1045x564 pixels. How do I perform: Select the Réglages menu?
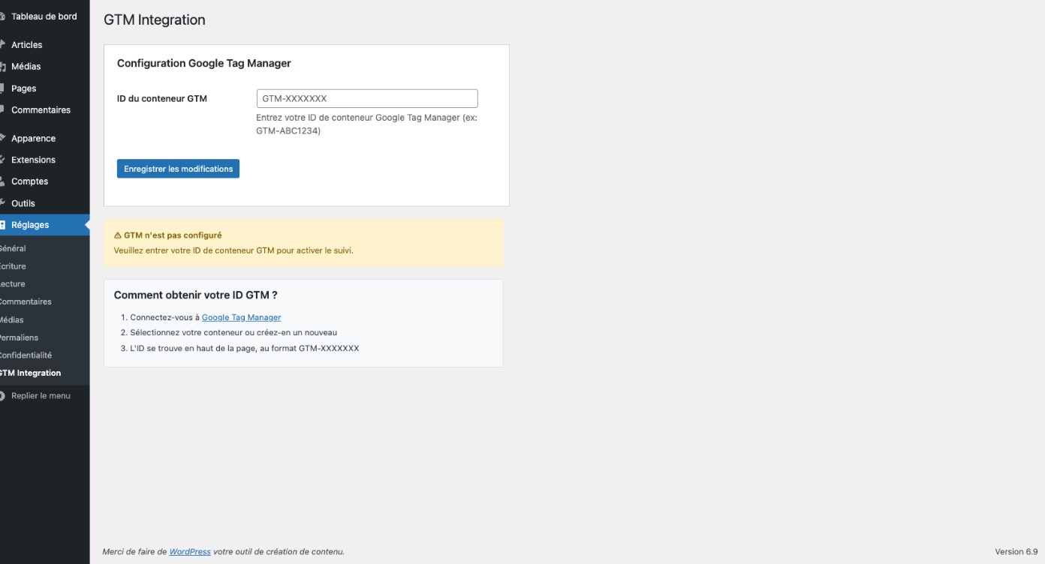44,225
